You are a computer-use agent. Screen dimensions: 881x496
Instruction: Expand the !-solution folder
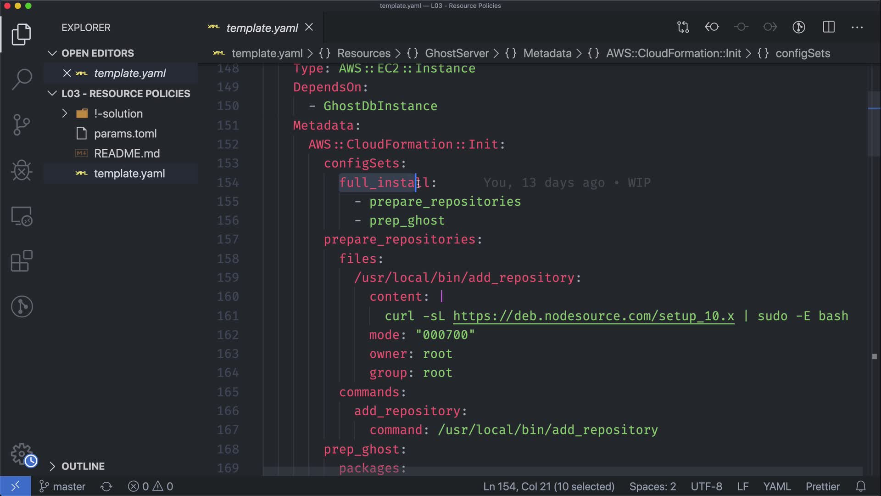[65, 113]
